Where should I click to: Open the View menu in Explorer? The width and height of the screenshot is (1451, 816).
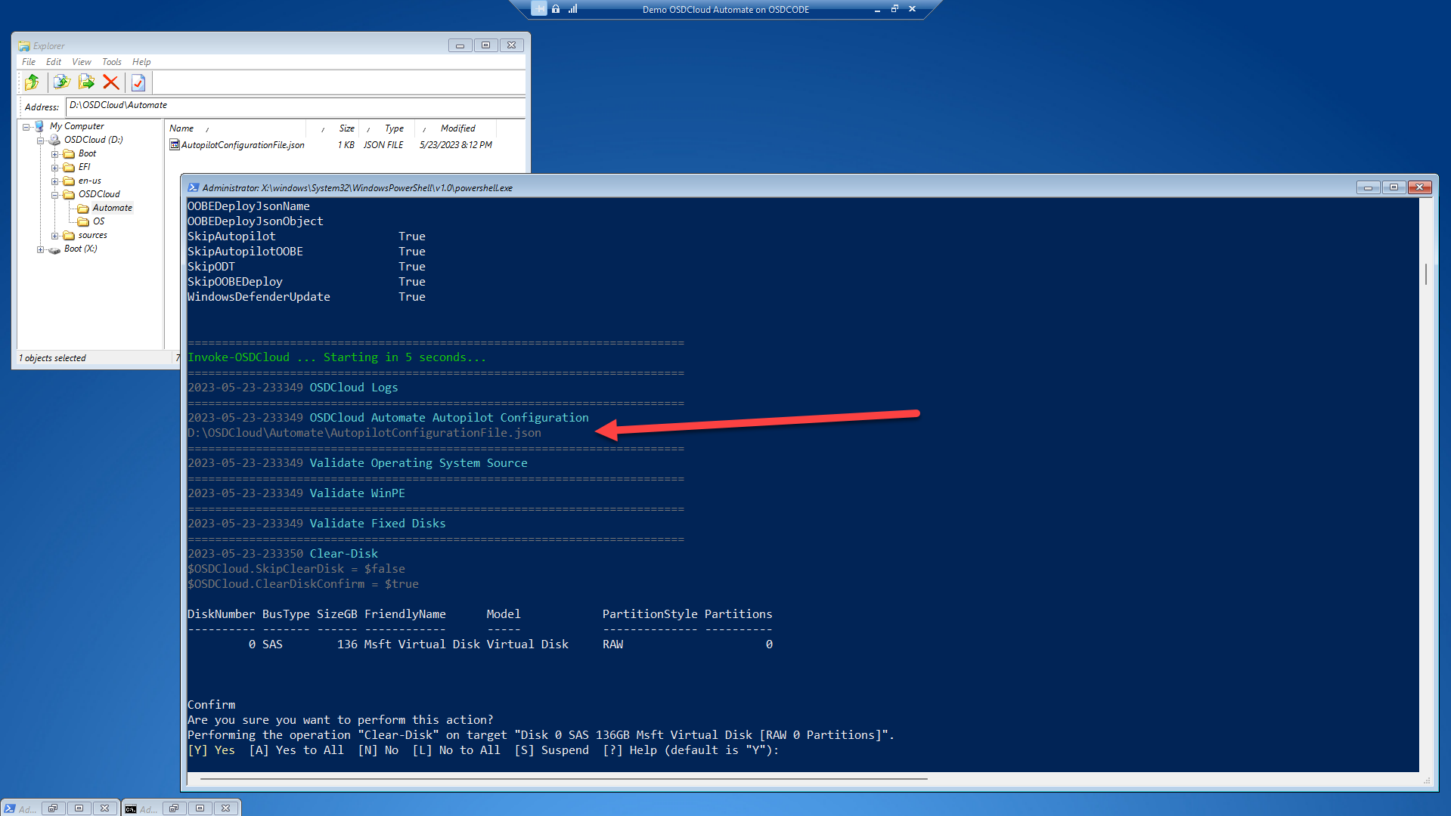[82, 62]
